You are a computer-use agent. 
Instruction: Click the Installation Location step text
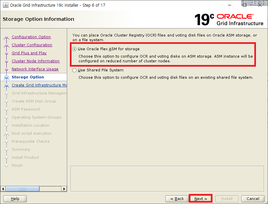tap(30, 125)
